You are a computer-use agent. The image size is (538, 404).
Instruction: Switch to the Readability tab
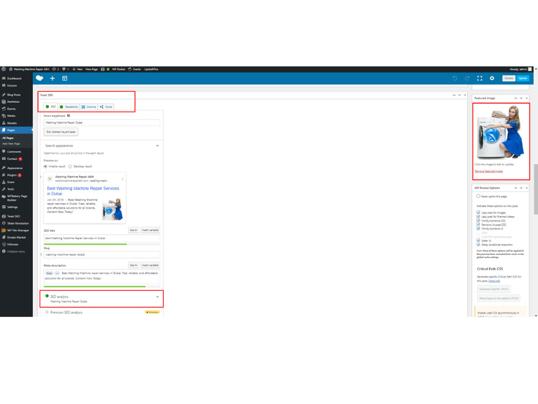coord(69,107)
